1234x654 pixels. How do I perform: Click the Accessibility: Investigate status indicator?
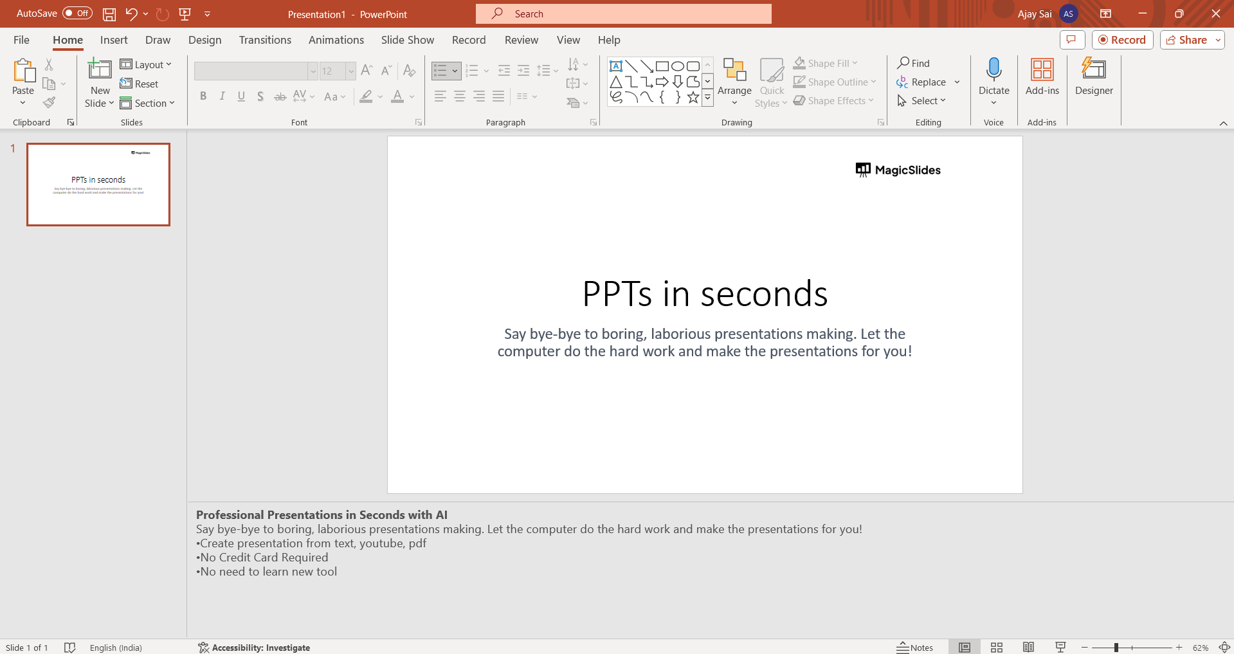[x=254, y=648]
